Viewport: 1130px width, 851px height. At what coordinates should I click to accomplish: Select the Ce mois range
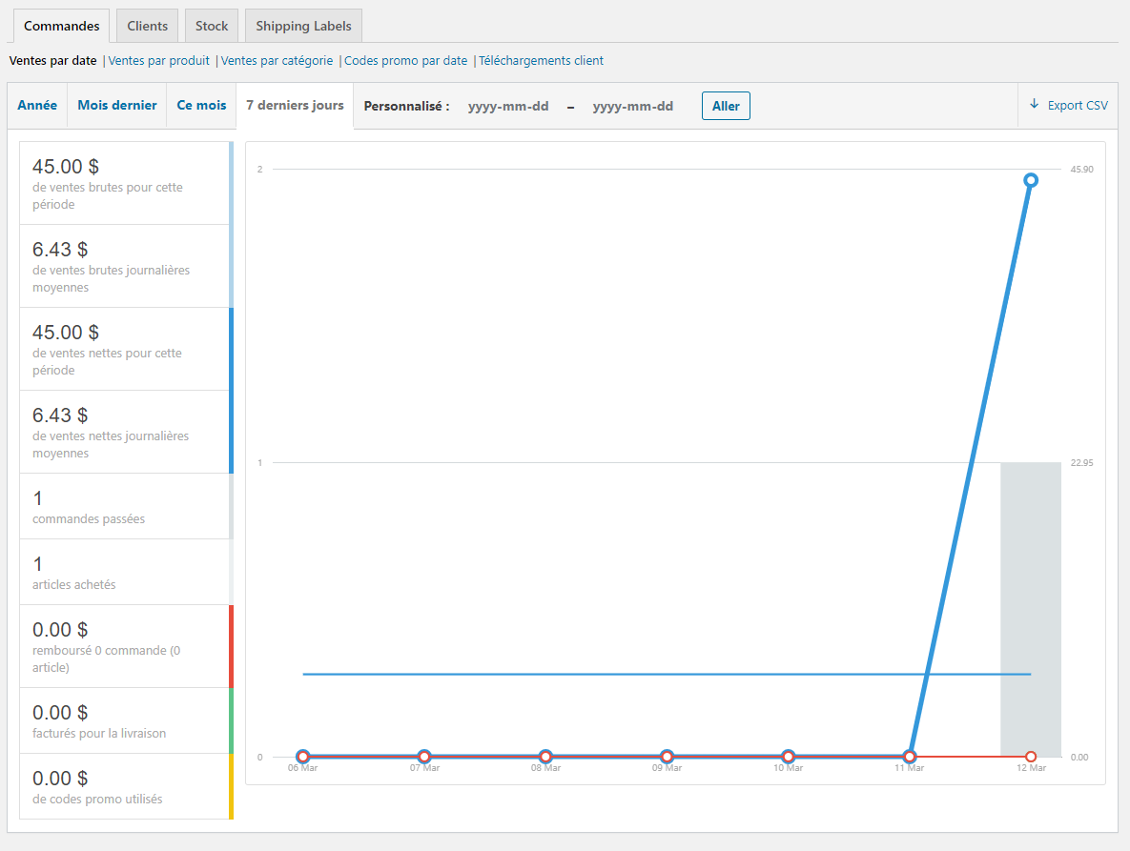201,105
